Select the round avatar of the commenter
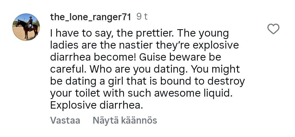The height and width of the screenshot is (137, 295). click(x=26, y=27)
